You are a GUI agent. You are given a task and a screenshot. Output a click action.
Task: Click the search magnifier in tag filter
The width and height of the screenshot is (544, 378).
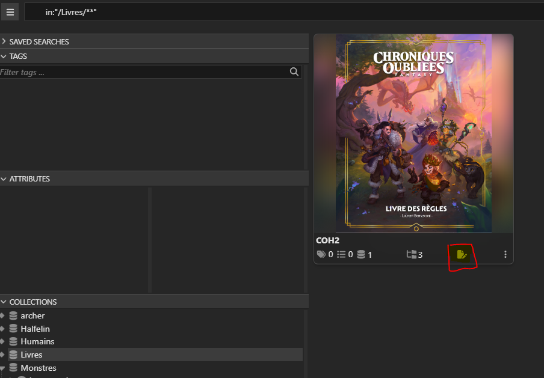[x=294, y=72]
